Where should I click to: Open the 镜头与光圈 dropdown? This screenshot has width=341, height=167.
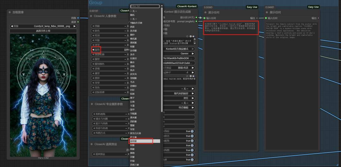click(x=111, y=119)
